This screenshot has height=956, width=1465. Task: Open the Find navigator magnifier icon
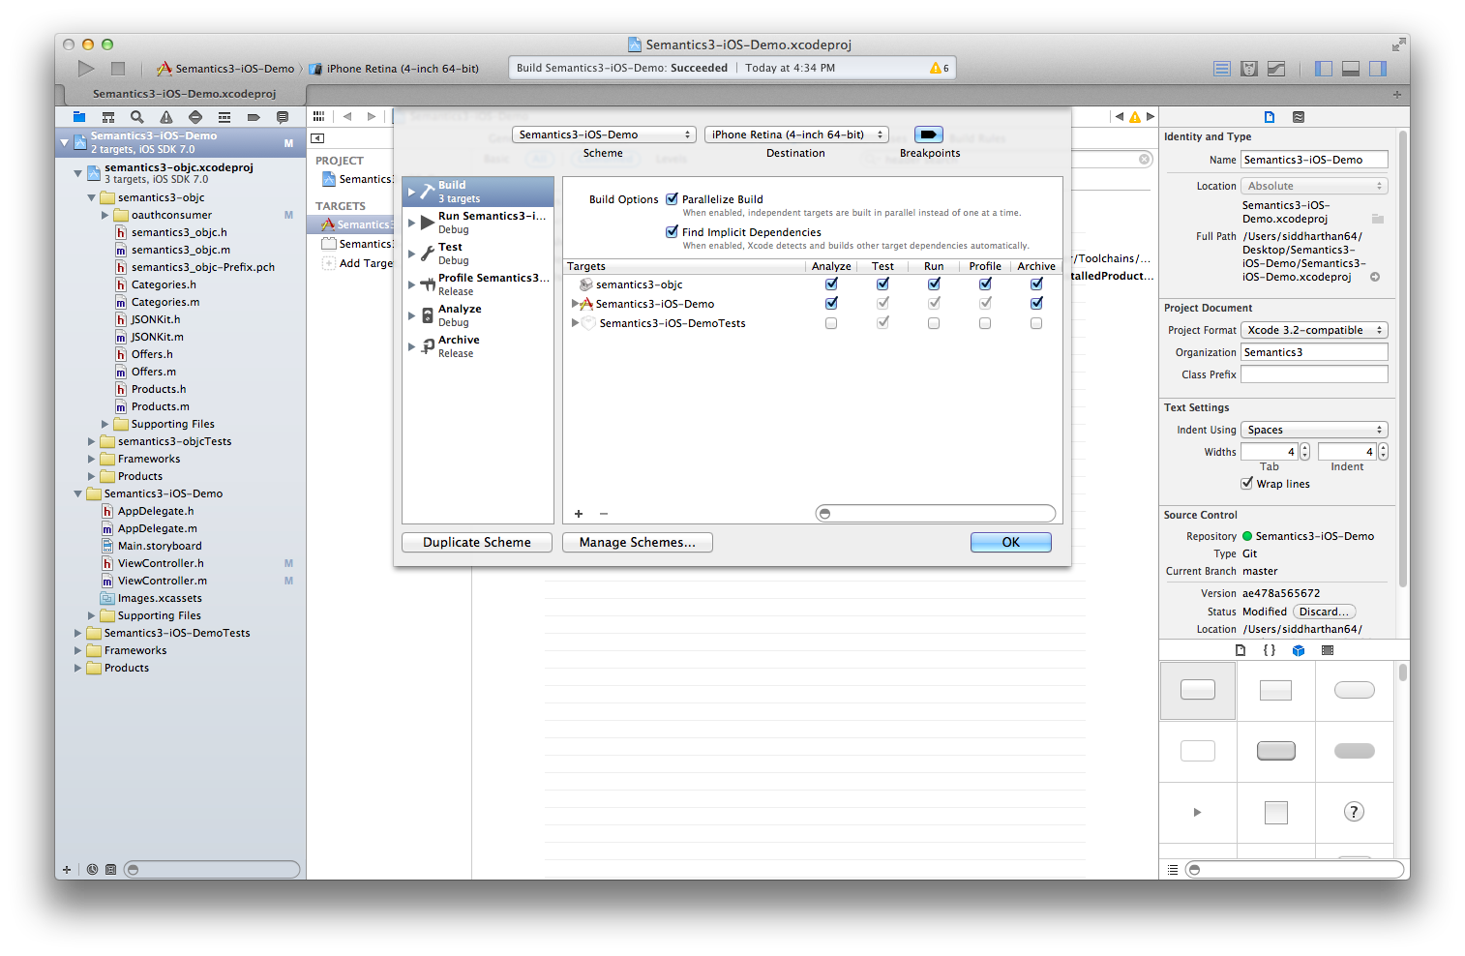click(137, 116)
